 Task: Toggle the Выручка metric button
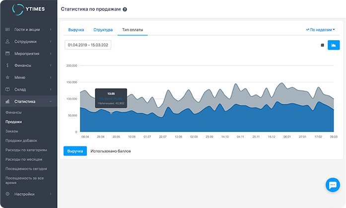pyautogui.click(x=75, y=151)
